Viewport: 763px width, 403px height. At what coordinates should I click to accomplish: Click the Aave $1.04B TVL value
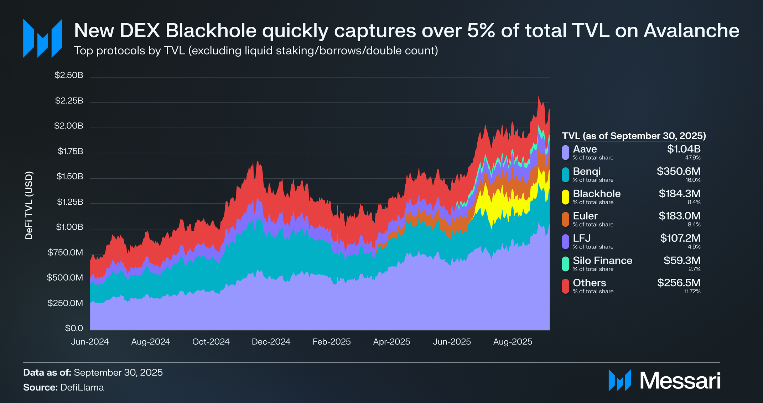tap(683, 149)
